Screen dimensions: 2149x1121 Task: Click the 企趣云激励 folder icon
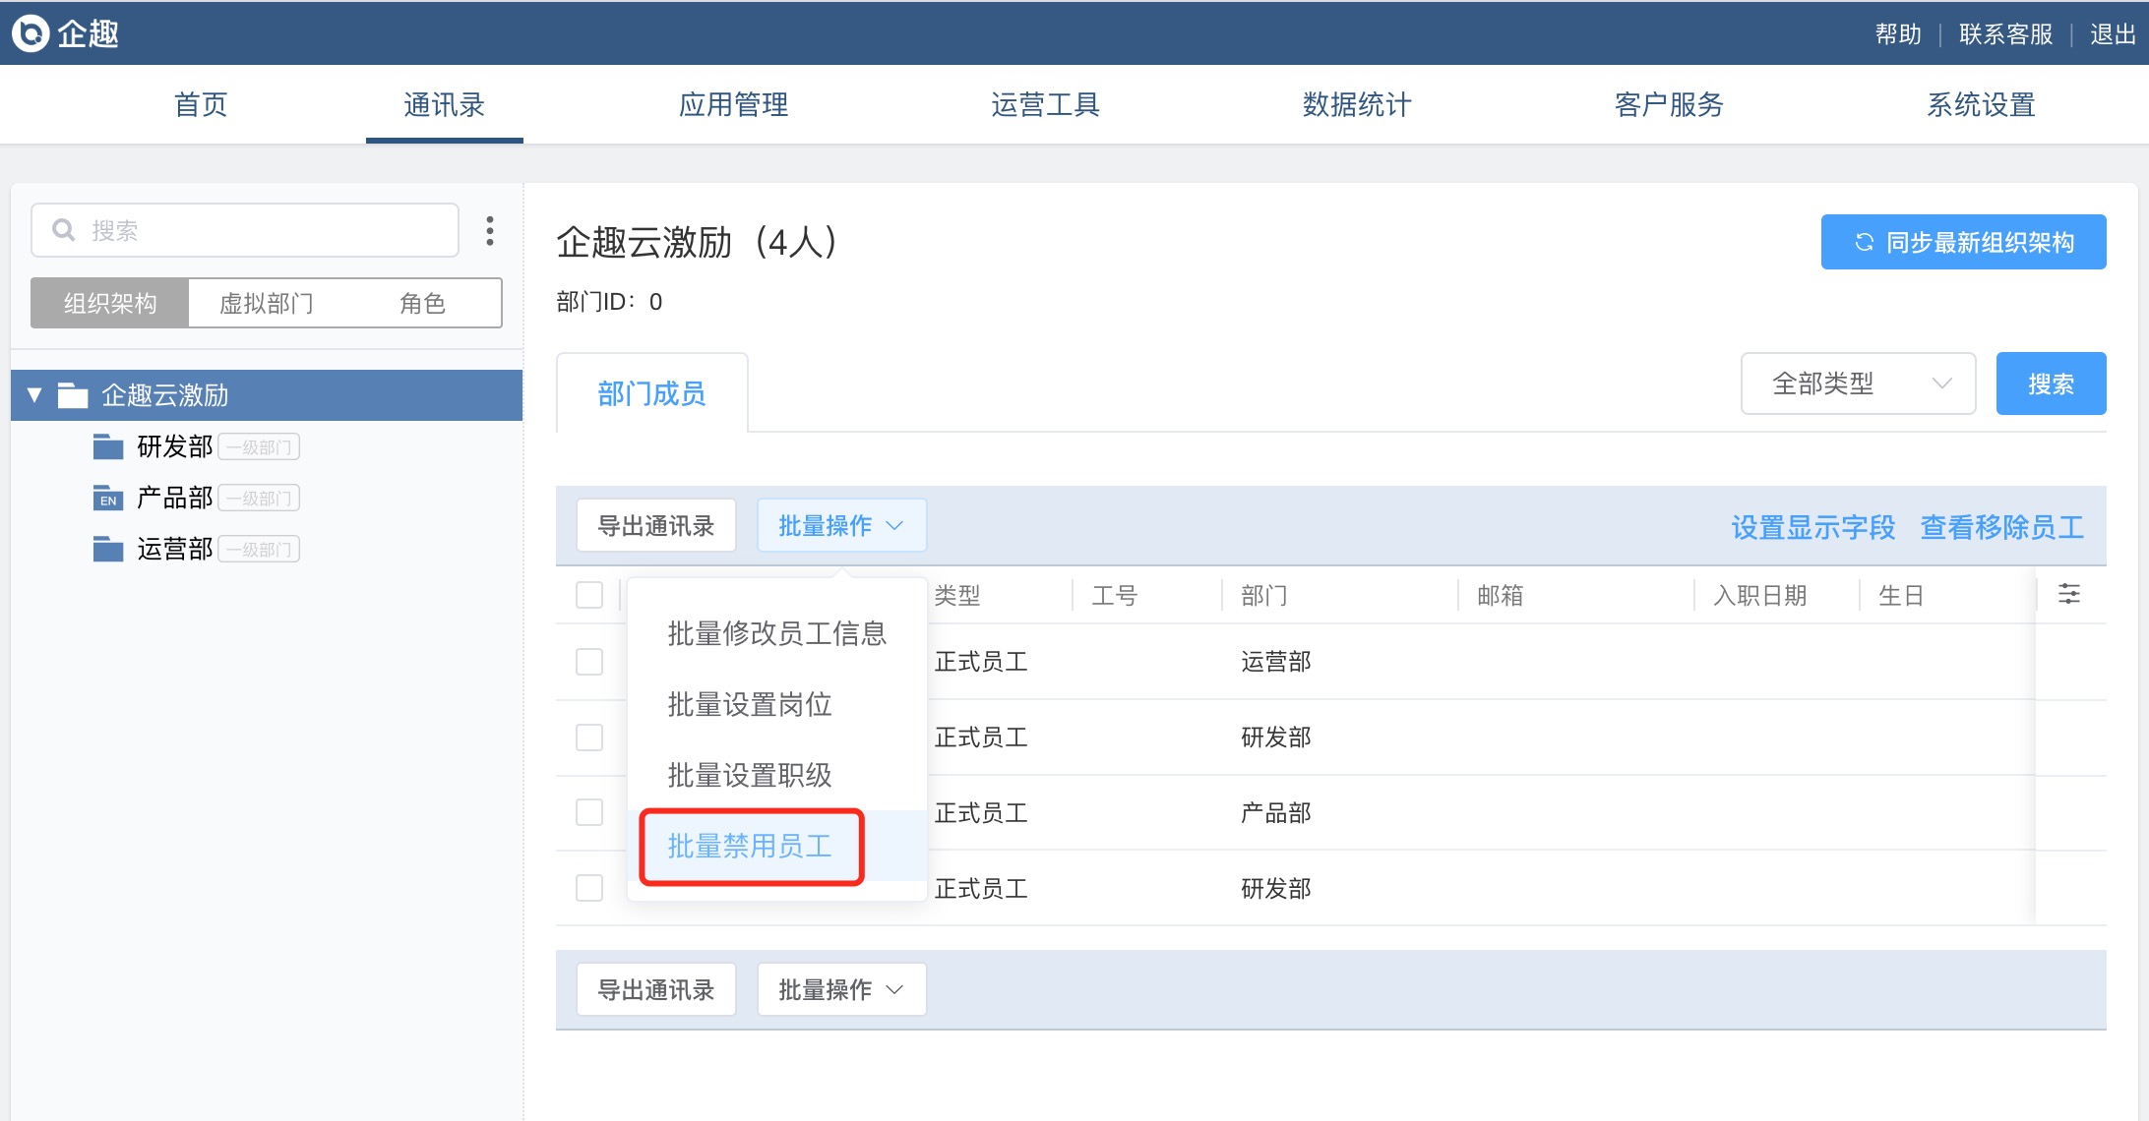(x=73, y=395)
